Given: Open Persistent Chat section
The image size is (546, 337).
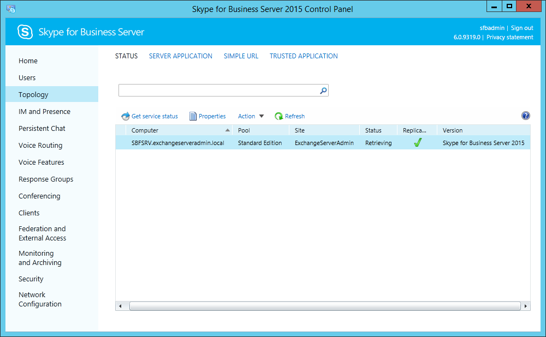Looking at the screenshot, I should (x=42, y=128).
